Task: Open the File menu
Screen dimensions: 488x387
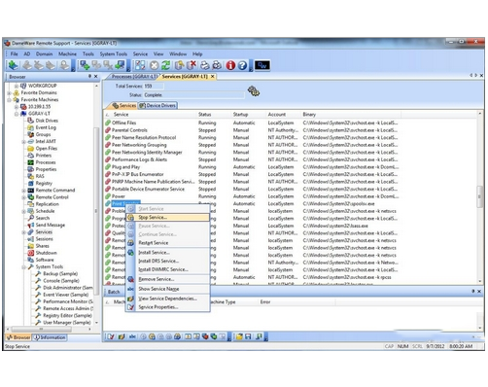Action: click(14, 54)
